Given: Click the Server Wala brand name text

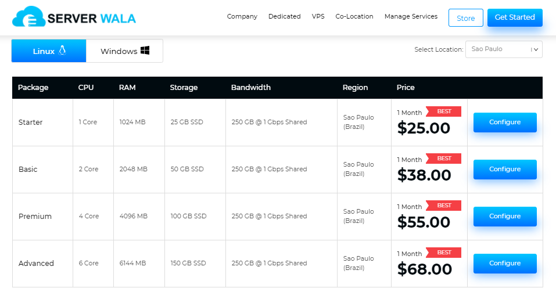Looking at the screenshot, I should 92,19.
